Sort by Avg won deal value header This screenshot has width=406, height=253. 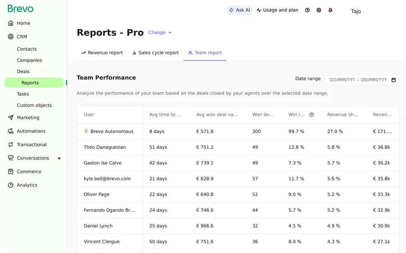[217, 115]
